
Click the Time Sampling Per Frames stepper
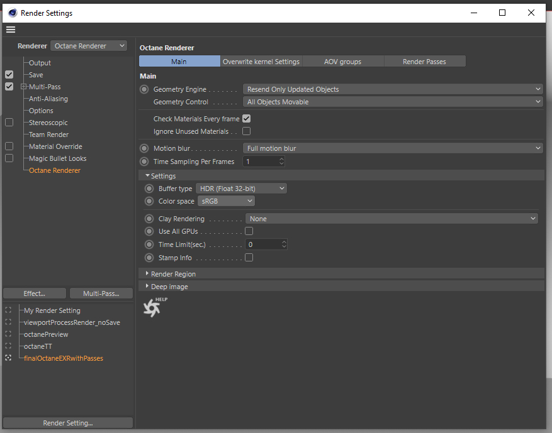pyautogui.click(x=281, y=162)
